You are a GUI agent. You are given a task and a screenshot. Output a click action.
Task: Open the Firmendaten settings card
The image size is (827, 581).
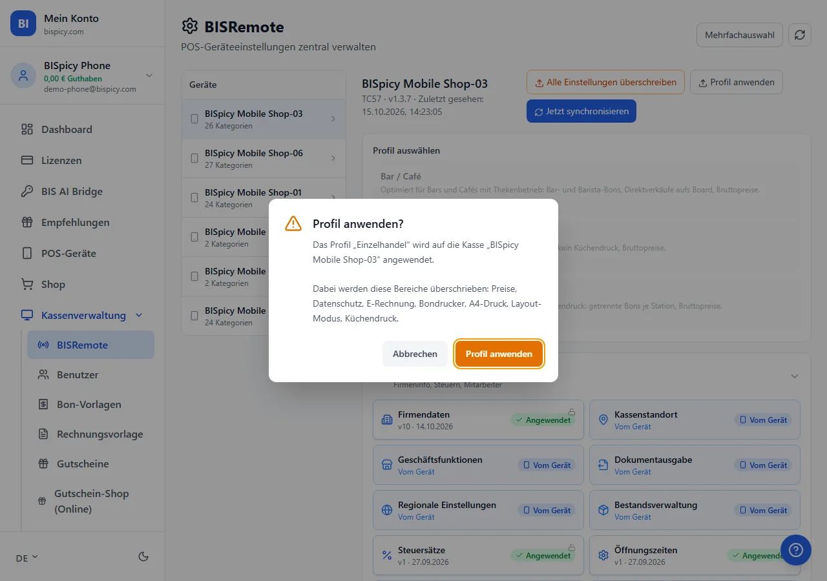(478, 420)
